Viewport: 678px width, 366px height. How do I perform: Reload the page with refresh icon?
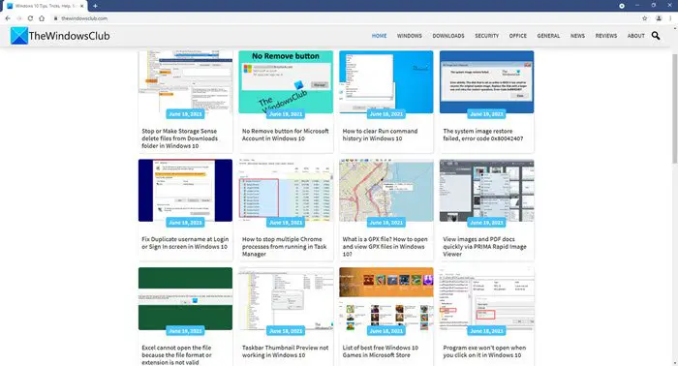30,18
